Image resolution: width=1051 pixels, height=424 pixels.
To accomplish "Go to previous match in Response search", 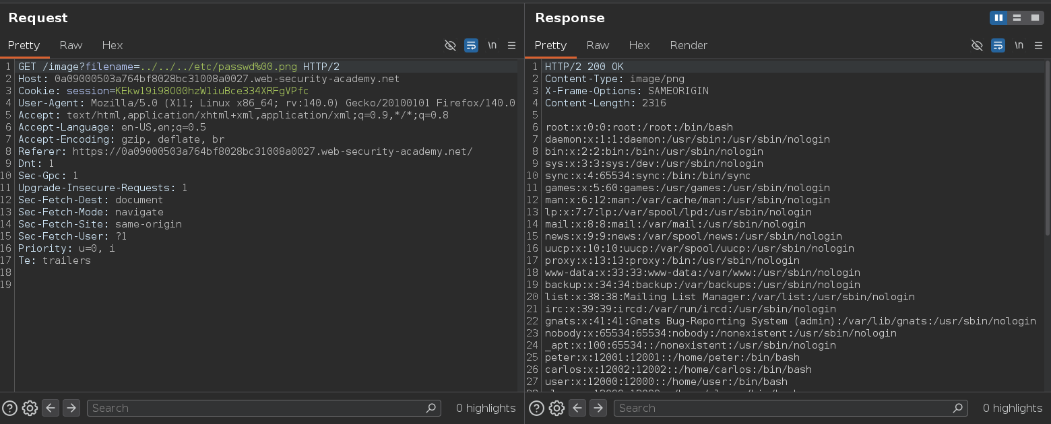I will (x=577, y=408).
